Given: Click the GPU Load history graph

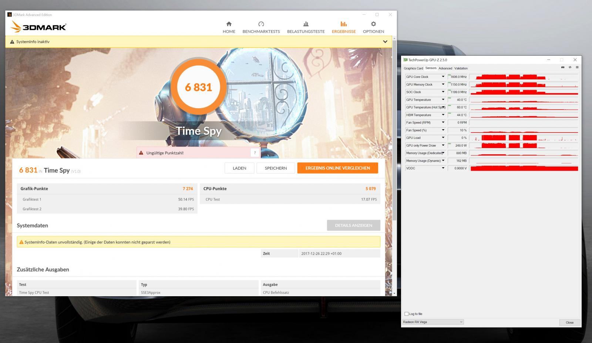Looking at the screenshot, I should point(524,138).
